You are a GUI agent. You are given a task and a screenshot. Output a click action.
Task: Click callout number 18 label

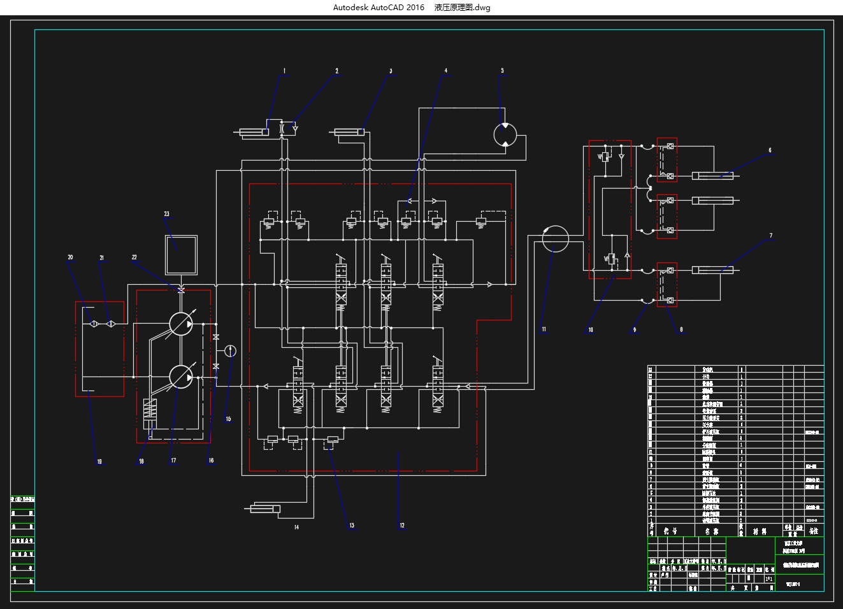(141, 461)
